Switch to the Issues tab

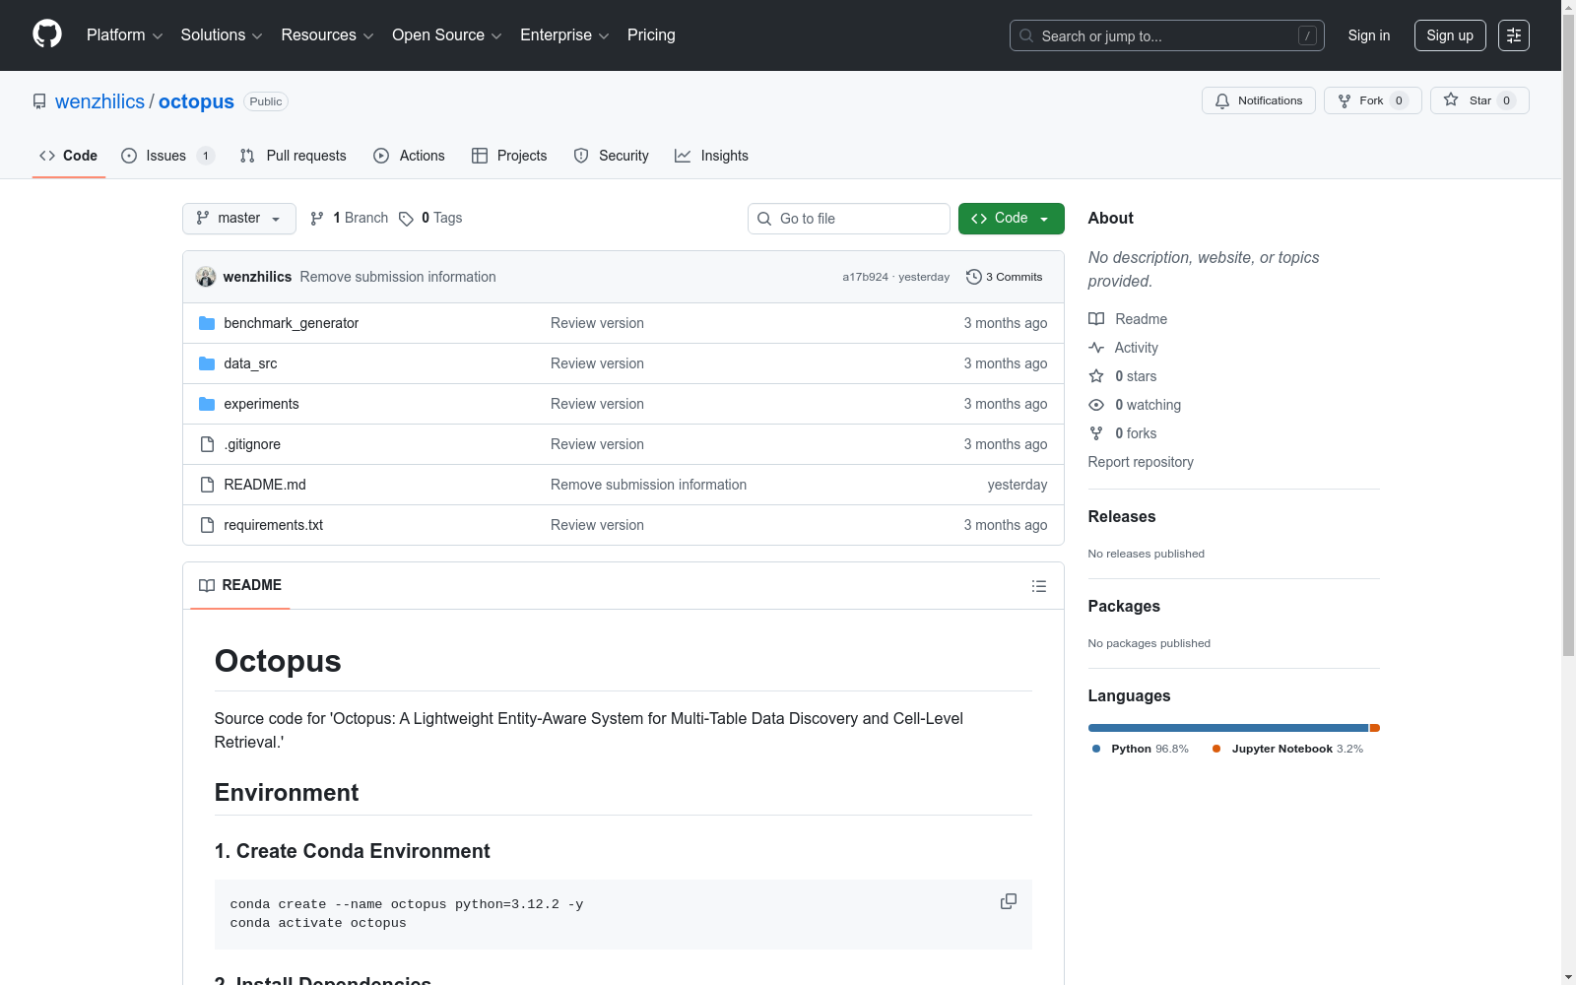click(x=167, y=156)
